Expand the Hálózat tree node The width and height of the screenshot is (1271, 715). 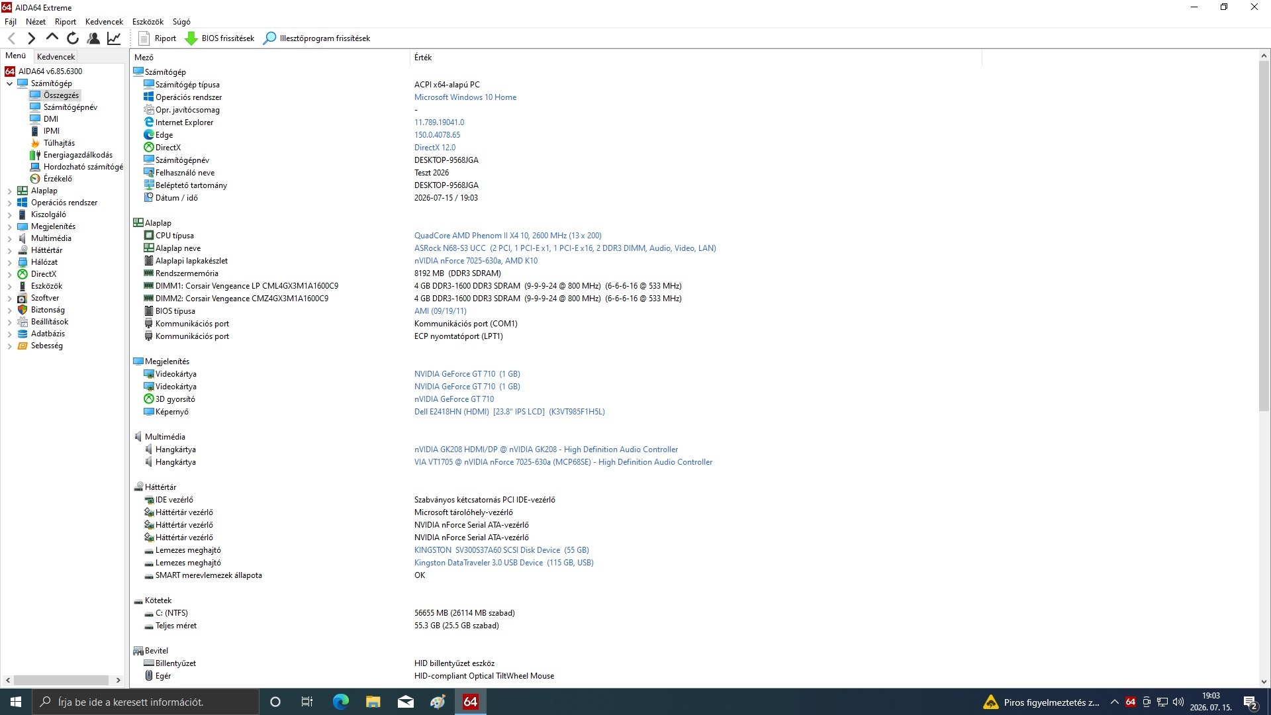pyautogui.click(x=9, y=262)
